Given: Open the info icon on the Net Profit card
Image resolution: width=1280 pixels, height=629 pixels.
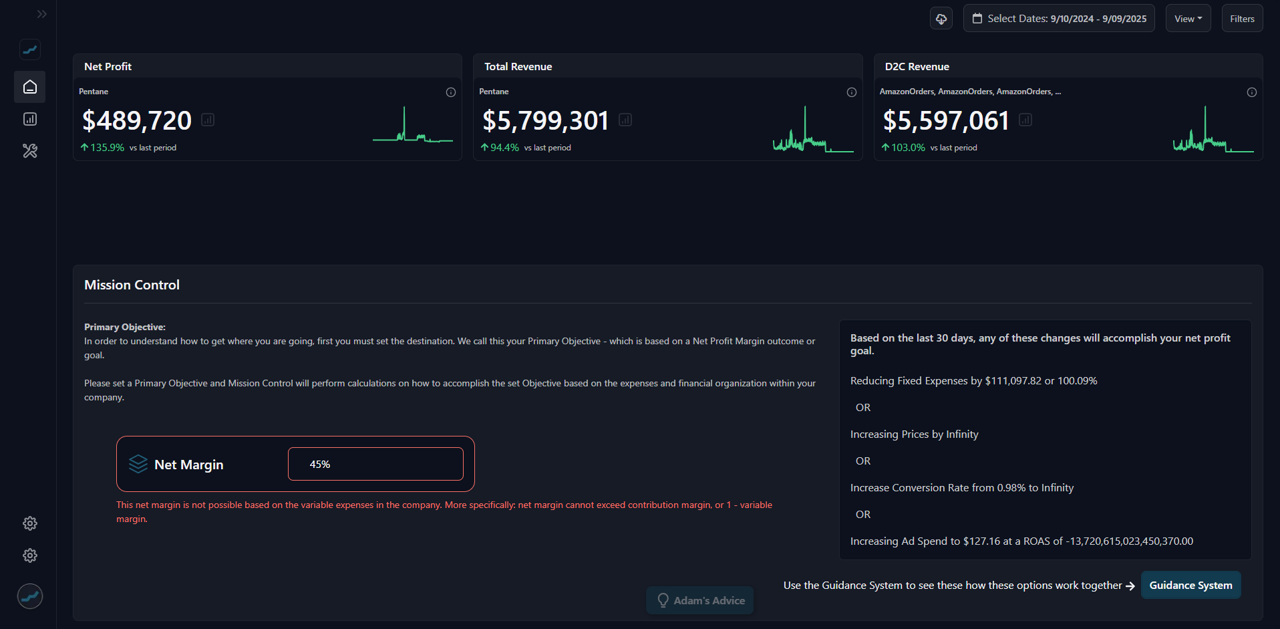Looking at the screenshot, I should tap(451, 92).
